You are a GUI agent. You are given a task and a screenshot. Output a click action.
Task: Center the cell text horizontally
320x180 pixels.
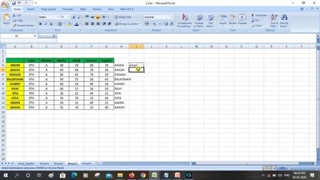click(x=92, y=24)
